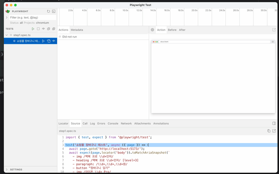Viewport: 279px width, 174px height.
Task: Open snapshot in new tab icon
Action: pyautogui.click(x=274, y=30)
